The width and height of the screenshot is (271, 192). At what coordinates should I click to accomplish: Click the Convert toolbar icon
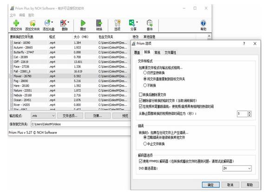coord(99,23)
